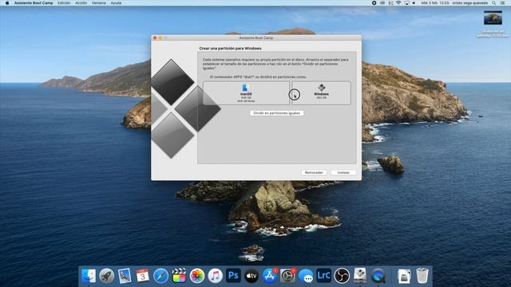Open the documents stack in Dock
This screenshot has height=287, width=511.
pos(404,276)
